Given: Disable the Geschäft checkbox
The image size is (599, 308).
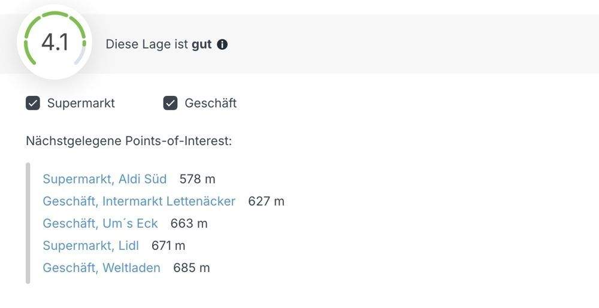Looking at the screenshot, I should click(171, 103).
